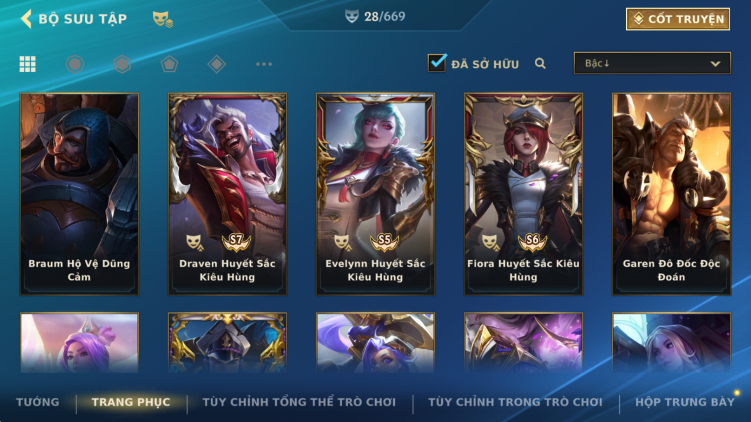
Task: Uncheck the Đã Sở Hữu checkbox
Action: tap(437, 63)
